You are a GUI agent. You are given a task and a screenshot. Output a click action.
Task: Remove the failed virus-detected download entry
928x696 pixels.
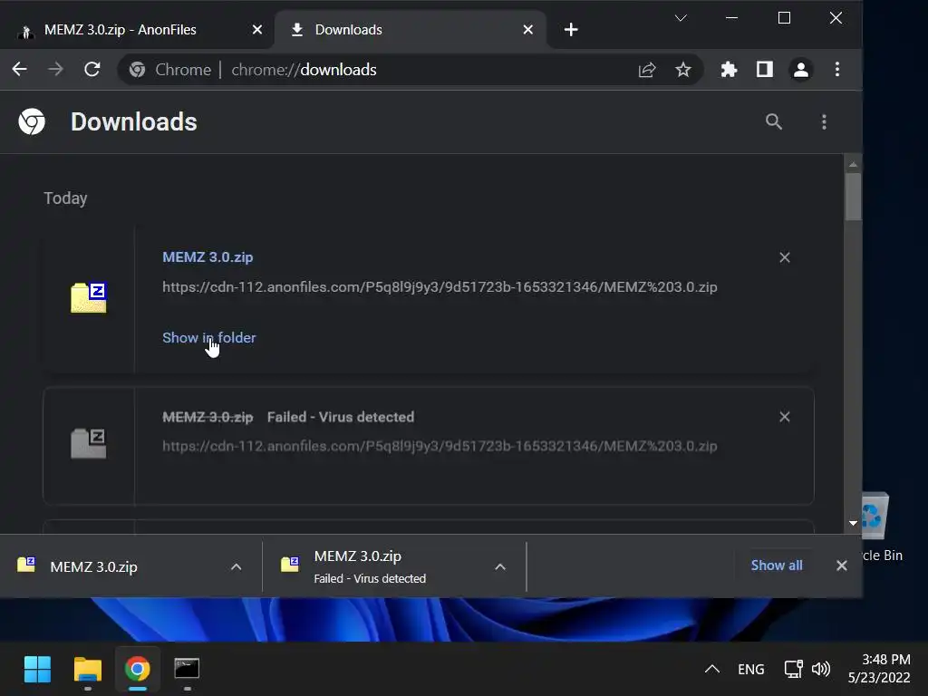pos(784,417)
